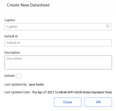
Task: Click the Description field label
Action: tap(12, 53)
